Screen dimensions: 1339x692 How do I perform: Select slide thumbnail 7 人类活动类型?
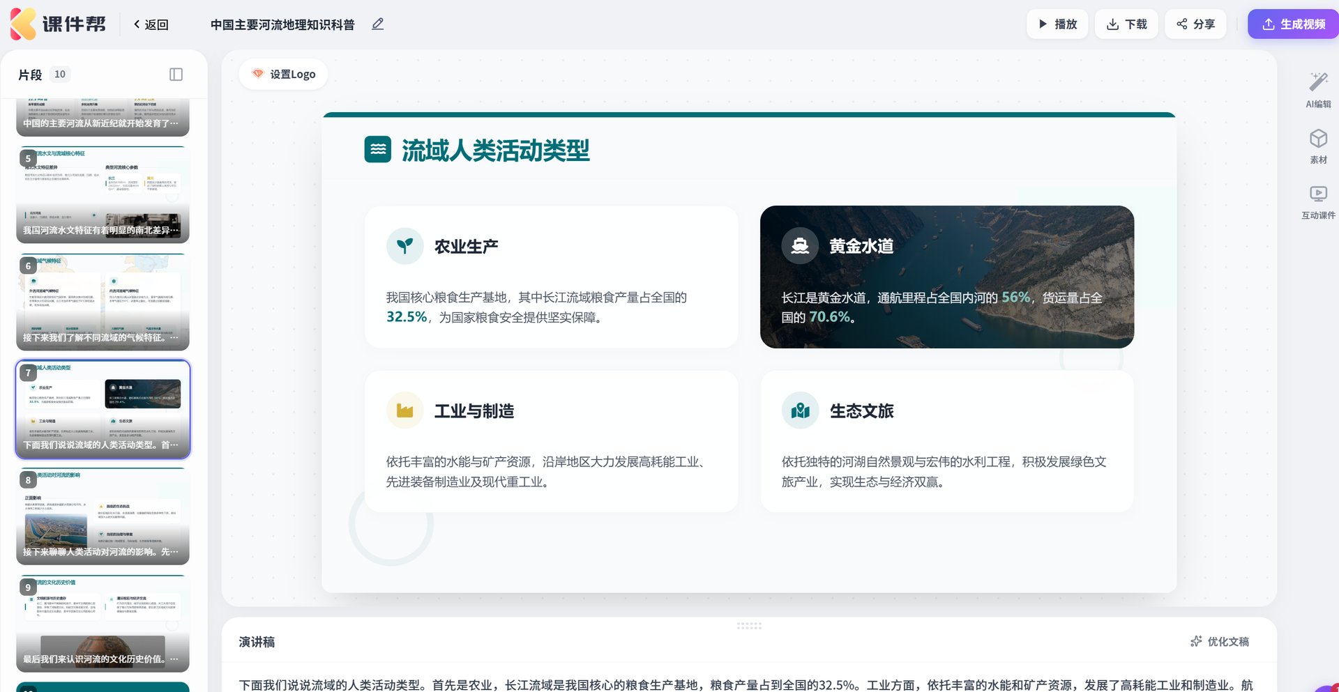(x=103, y=409)
